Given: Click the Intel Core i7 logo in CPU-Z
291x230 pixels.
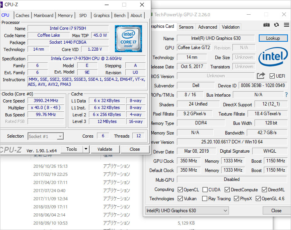Looking at the screenshot, I should (x=128, y=38).
